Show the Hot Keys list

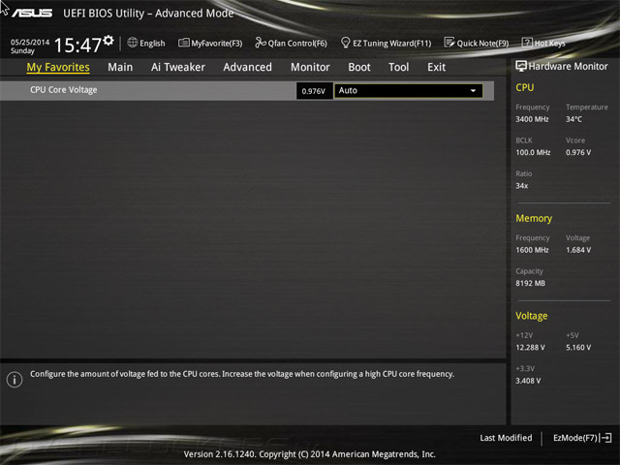(x=549, y=43)
